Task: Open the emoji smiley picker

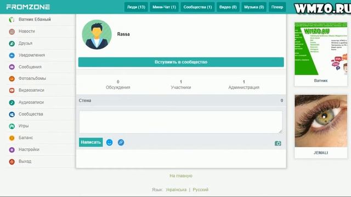Action: pos(109,142)
